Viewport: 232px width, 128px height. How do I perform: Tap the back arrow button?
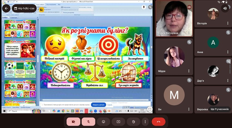6,8
